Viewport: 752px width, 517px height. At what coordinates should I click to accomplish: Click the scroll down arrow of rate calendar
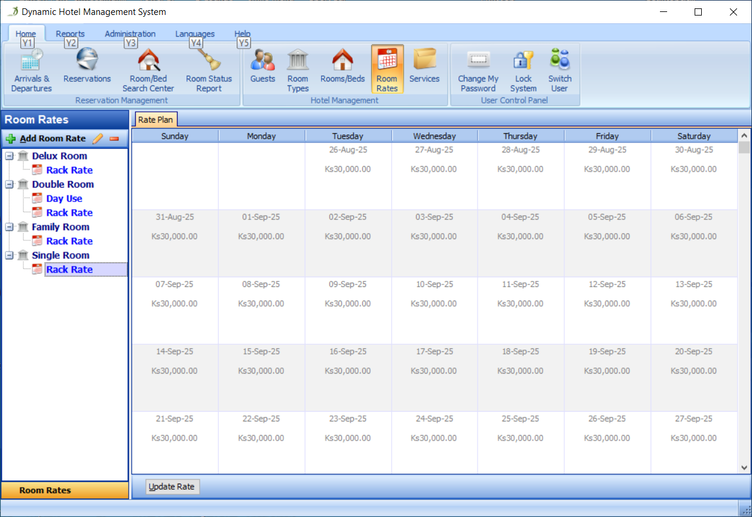744,468
